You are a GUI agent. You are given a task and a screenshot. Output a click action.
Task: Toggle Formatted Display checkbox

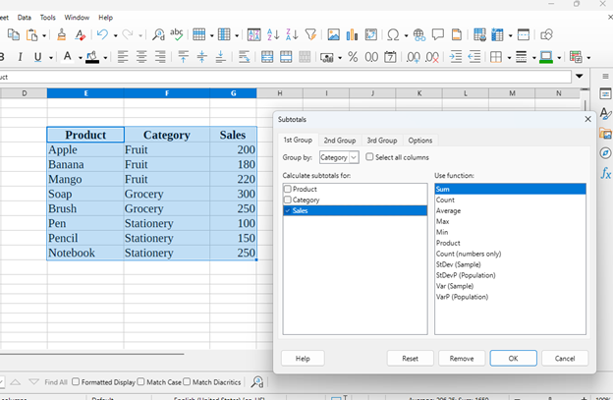click(76, 381)
